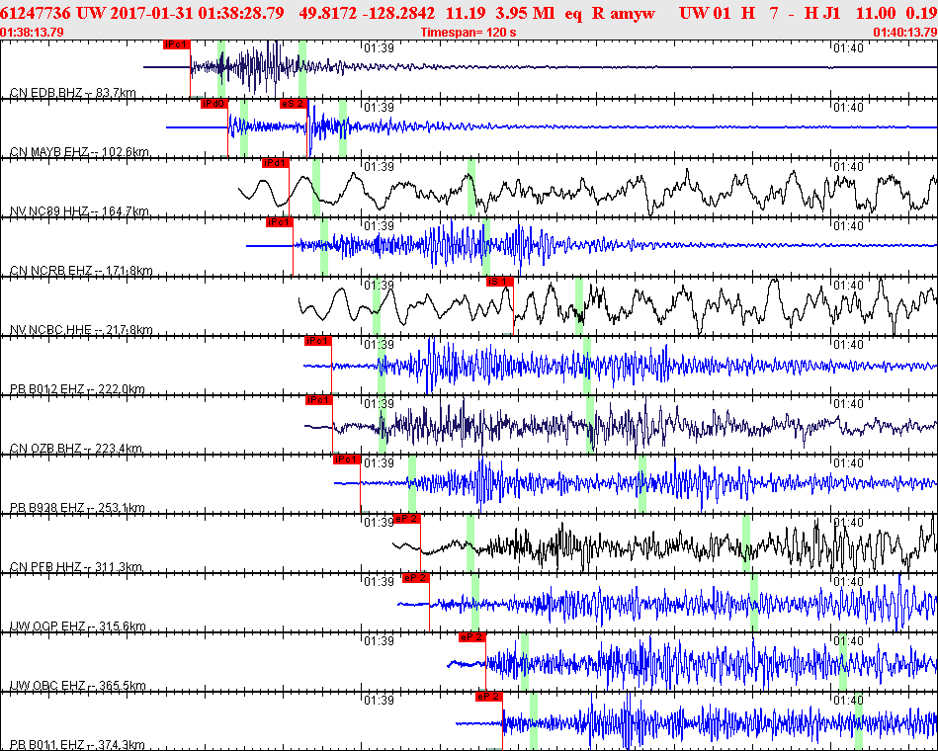The image size is (938, 751).
Task: Click 01:40 time tick on NCBC trace
Action: click(x=848, y=286)
